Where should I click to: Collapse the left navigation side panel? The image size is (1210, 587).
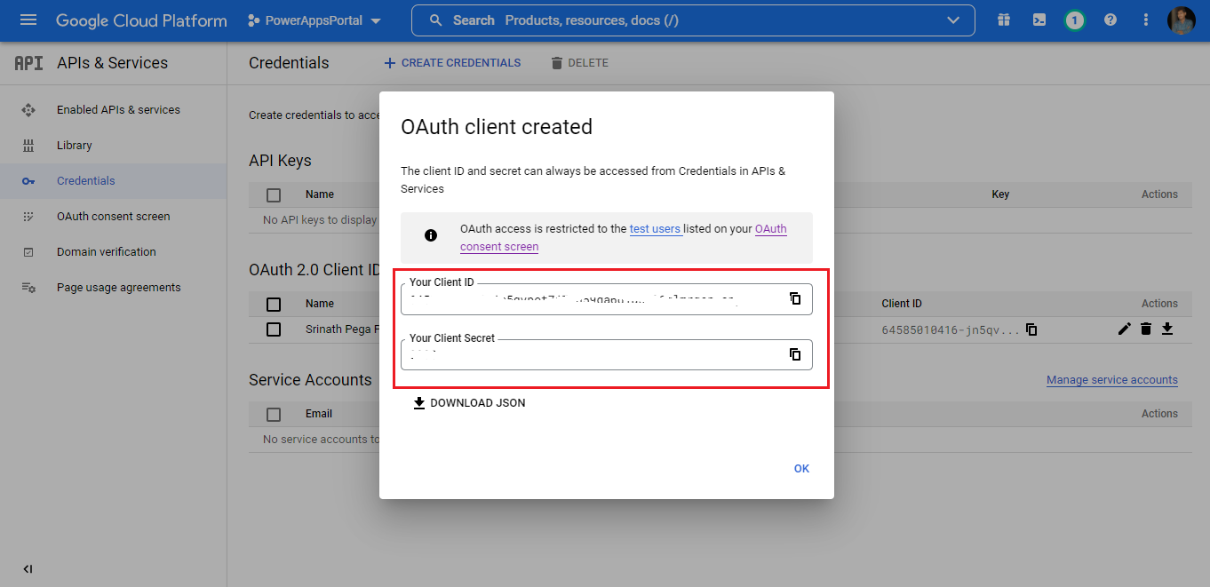point(28,569)
